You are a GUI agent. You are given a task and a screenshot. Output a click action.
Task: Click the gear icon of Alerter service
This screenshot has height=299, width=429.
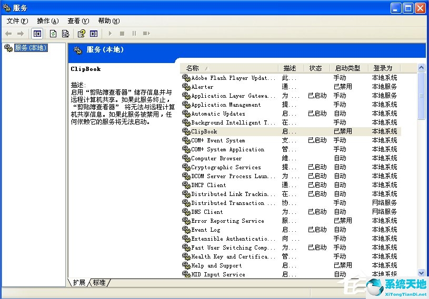[x=186, y=87]
